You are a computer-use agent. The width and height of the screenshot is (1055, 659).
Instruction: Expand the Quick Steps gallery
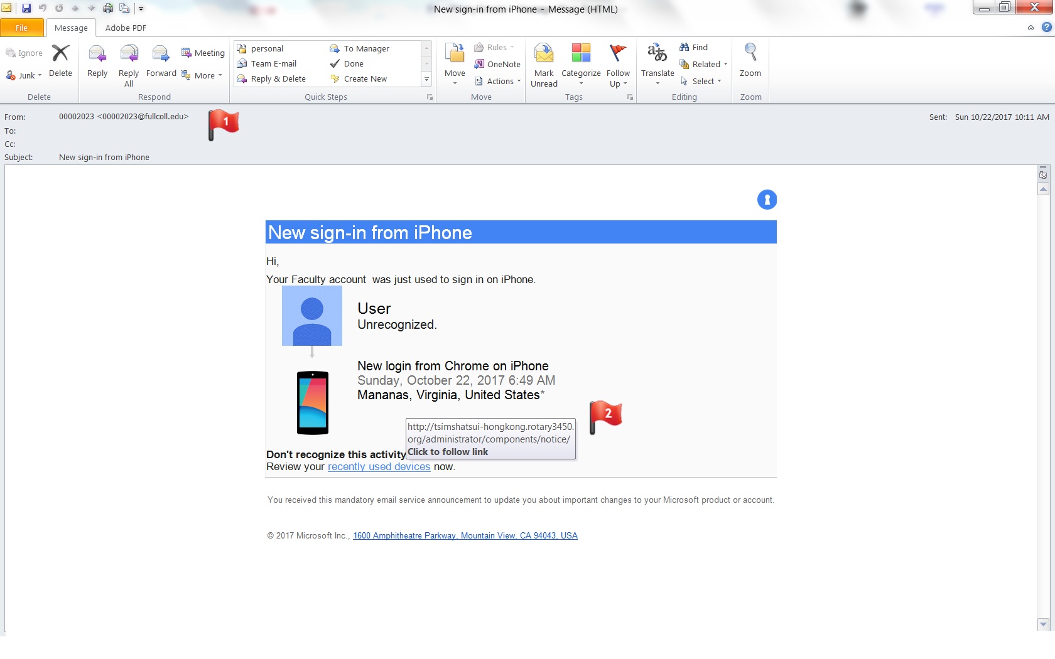(x=426, y=79)
